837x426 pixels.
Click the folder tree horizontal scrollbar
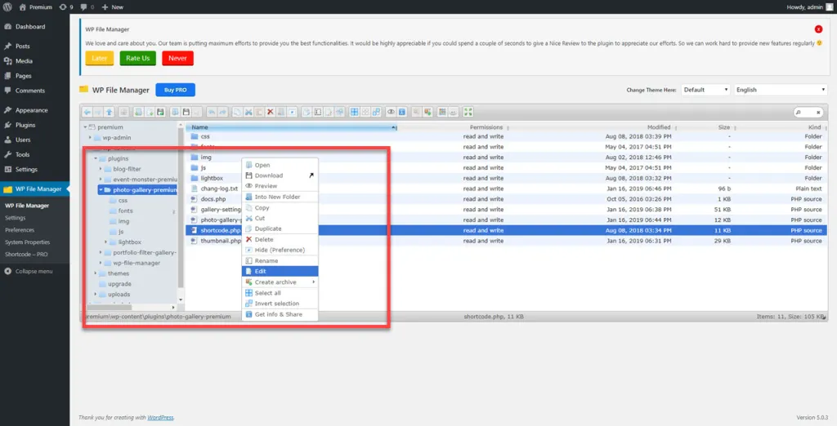point(110,307)
